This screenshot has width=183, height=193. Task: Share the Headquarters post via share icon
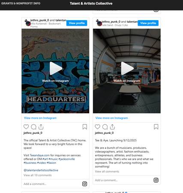[x=41, y=127]
